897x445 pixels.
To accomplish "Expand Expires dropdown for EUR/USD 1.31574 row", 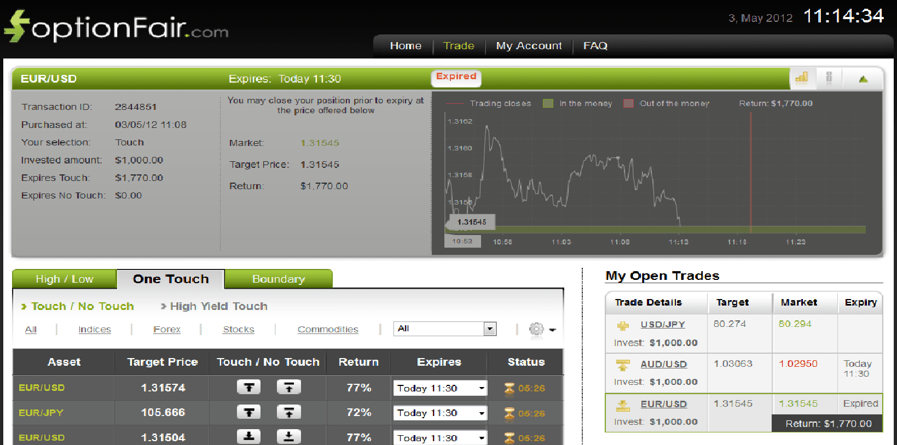I will (x=481, y=388).
